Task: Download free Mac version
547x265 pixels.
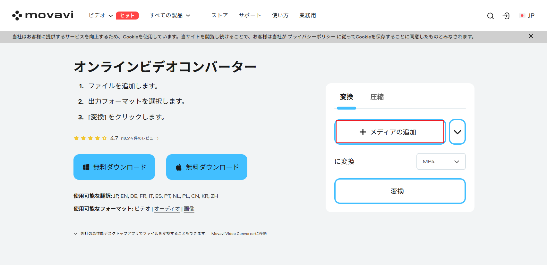Action: (207, 167)
